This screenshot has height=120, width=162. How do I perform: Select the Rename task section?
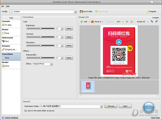coord(11,48)
